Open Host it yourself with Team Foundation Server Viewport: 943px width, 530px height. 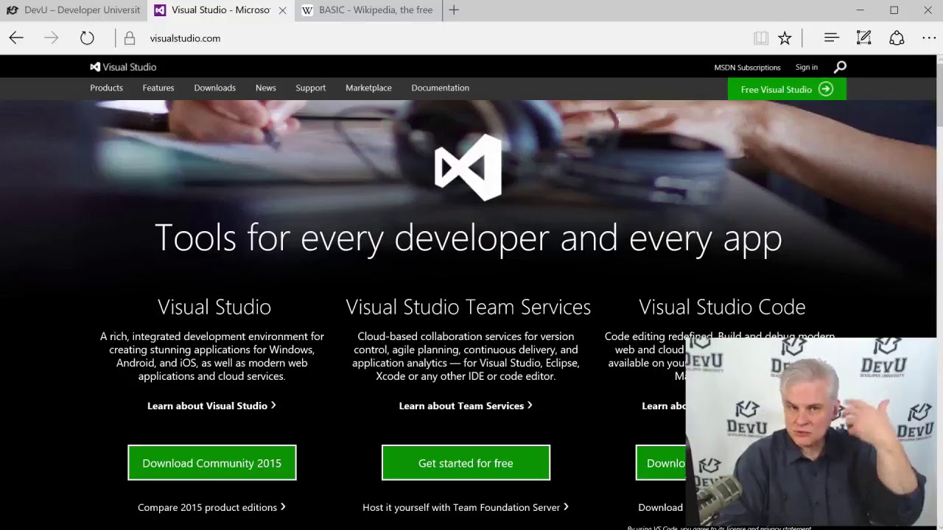(466, 507)
